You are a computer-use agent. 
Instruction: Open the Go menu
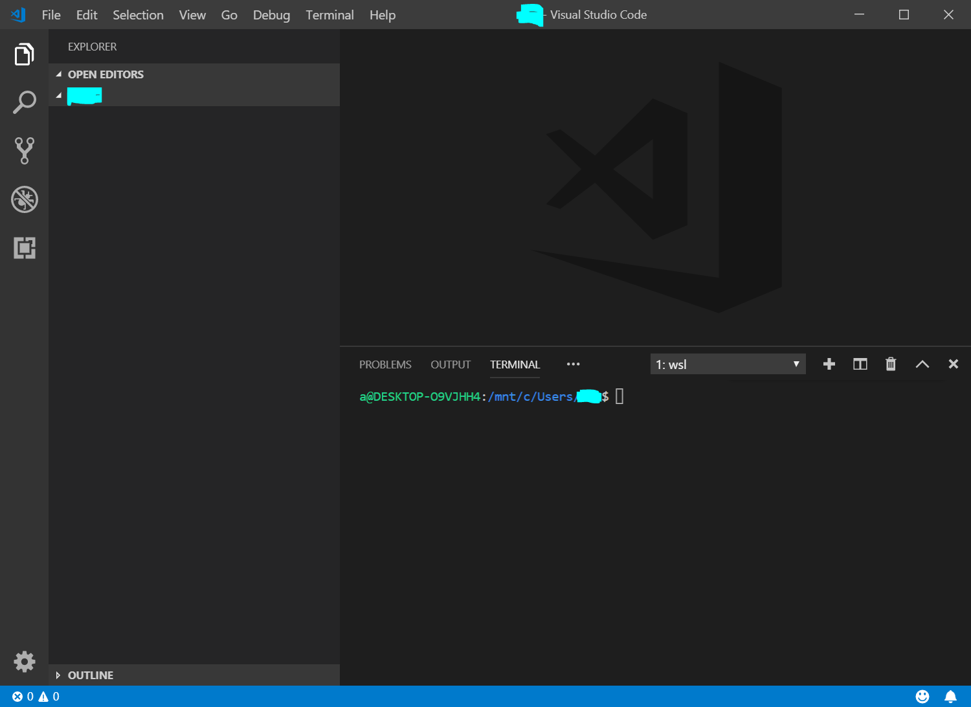pyautogui.click(x=229, y=15)
